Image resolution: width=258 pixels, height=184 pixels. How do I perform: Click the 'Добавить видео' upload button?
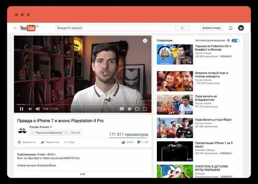(212, 28)
